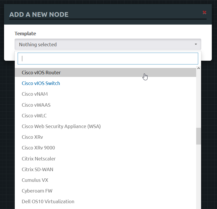Choose Cisco vIOS Switch from list
Viewport: 217px width, 209px height.
tap(41, 83)
